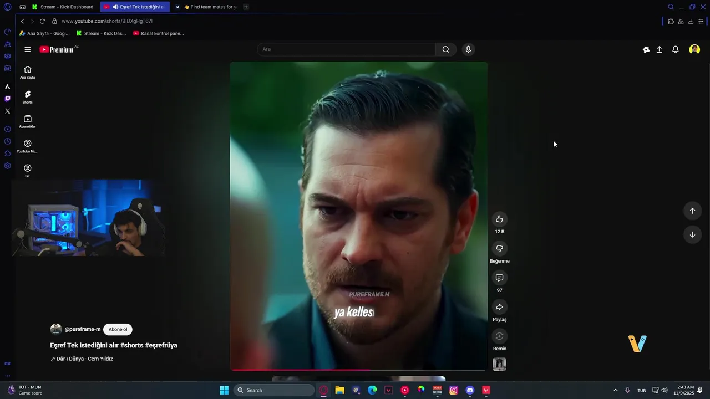The image size is (710, 399).
Task: Open Opera GX main menu logo
Action: [x=7, y=7]
